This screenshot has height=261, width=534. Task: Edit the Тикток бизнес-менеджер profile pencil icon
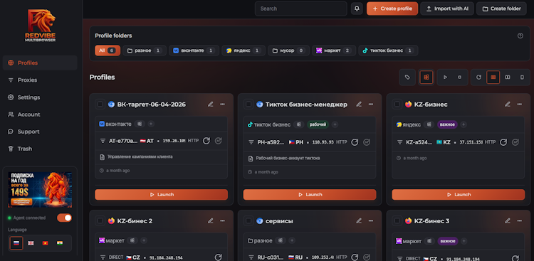point(359,104)
